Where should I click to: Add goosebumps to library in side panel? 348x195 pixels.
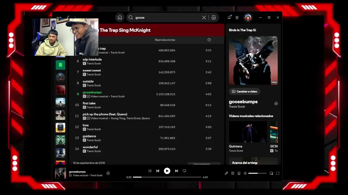point(276,103)
